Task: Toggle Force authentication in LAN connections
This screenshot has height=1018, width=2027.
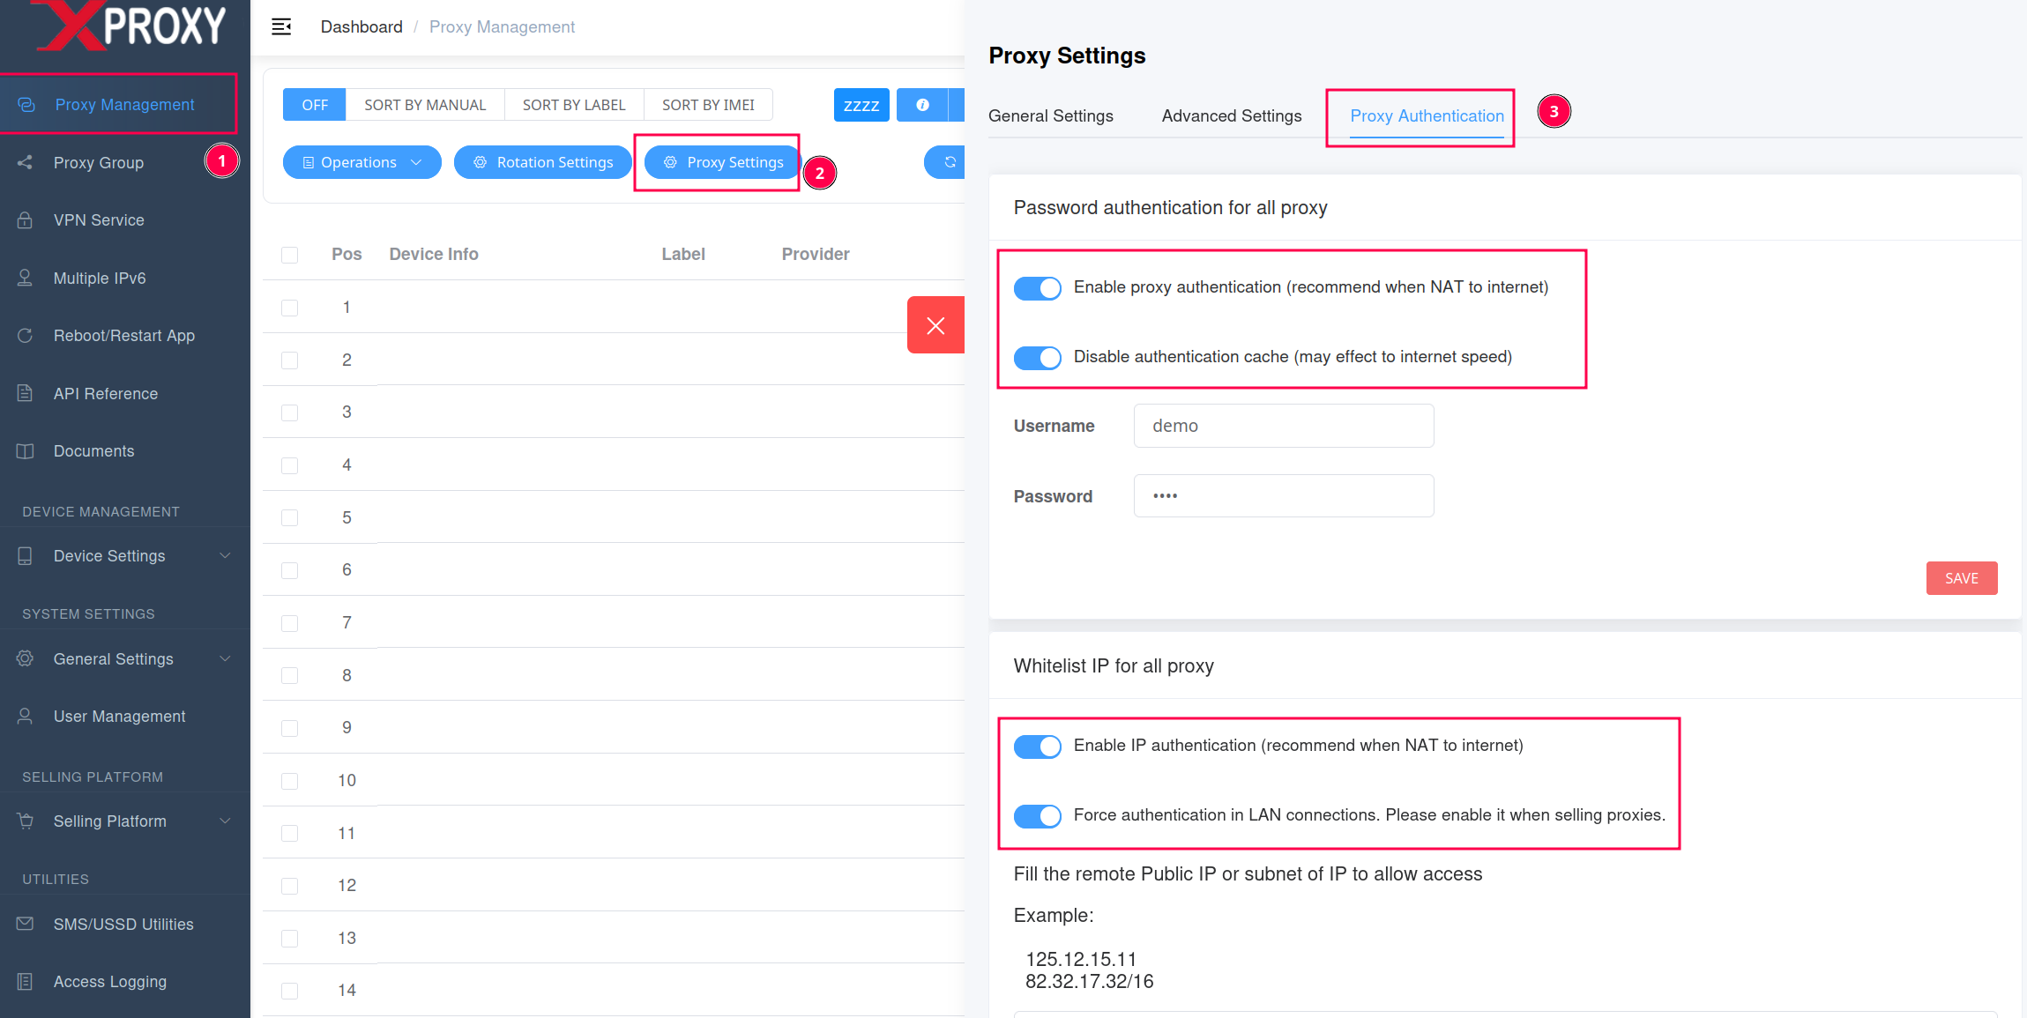Action: [x=1037, y=816]
